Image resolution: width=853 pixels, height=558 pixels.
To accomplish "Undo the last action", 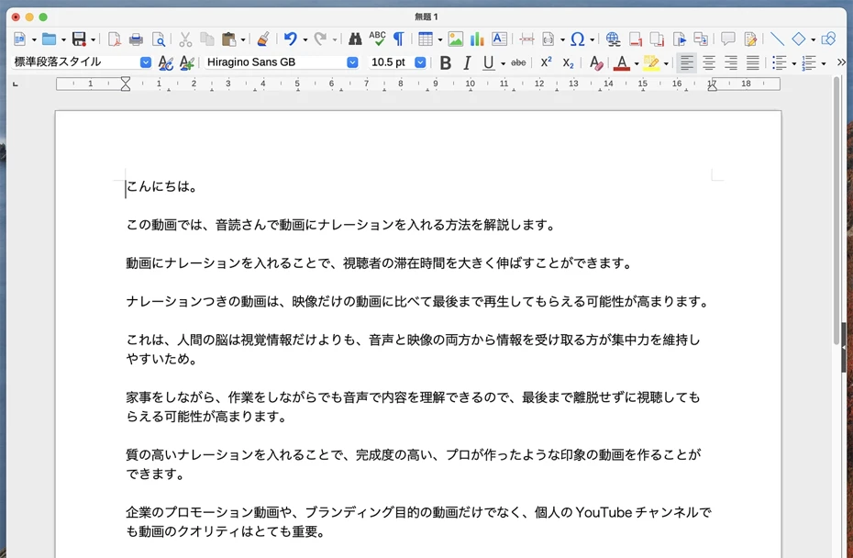I will 291,39.
